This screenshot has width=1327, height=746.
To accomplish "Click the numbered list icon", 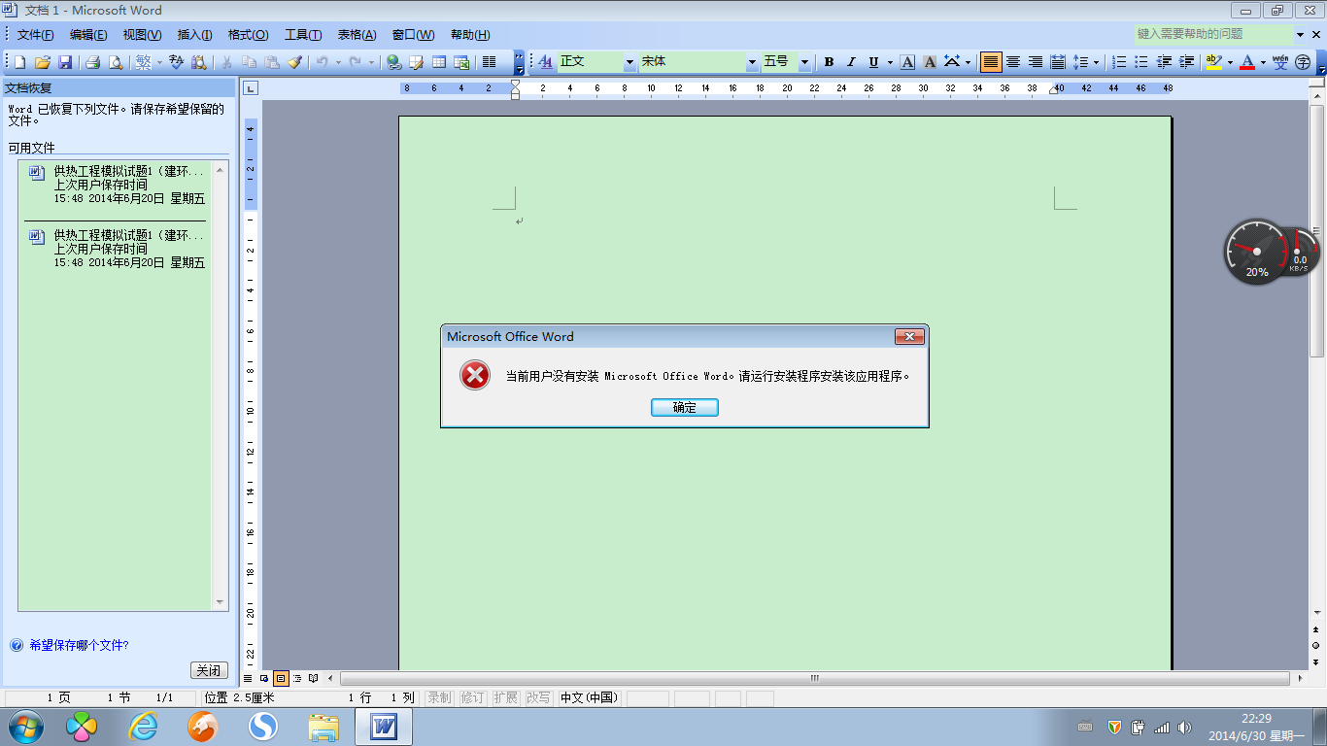I will tap(1119, 62).
